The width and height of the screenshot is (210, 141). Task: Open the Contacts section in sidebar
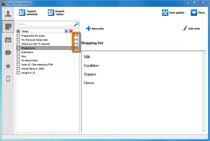pos(8,14)
